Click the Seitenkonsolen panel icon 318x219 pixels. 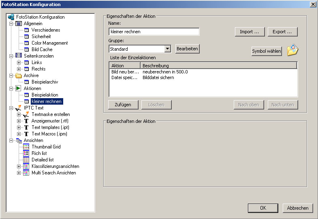[19, 56]
